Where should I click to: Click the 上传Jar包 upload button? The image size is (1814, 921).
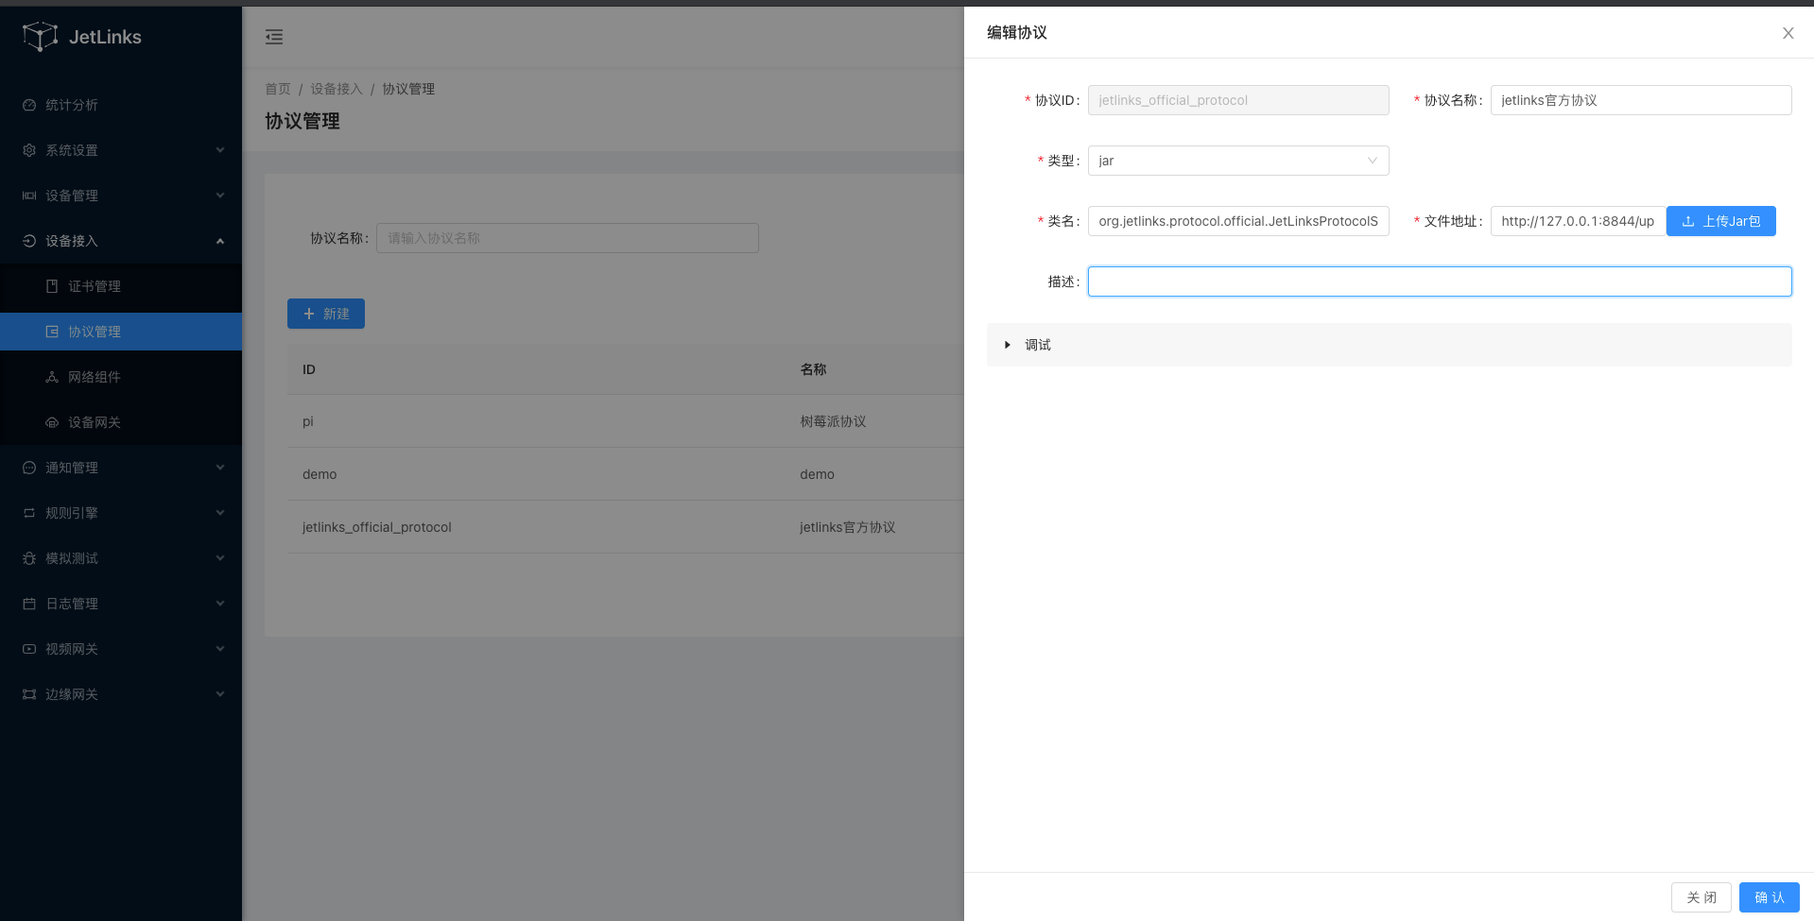(x=1720, y=221)
